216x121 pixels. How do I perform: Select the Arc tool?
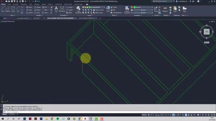[18, 9]
